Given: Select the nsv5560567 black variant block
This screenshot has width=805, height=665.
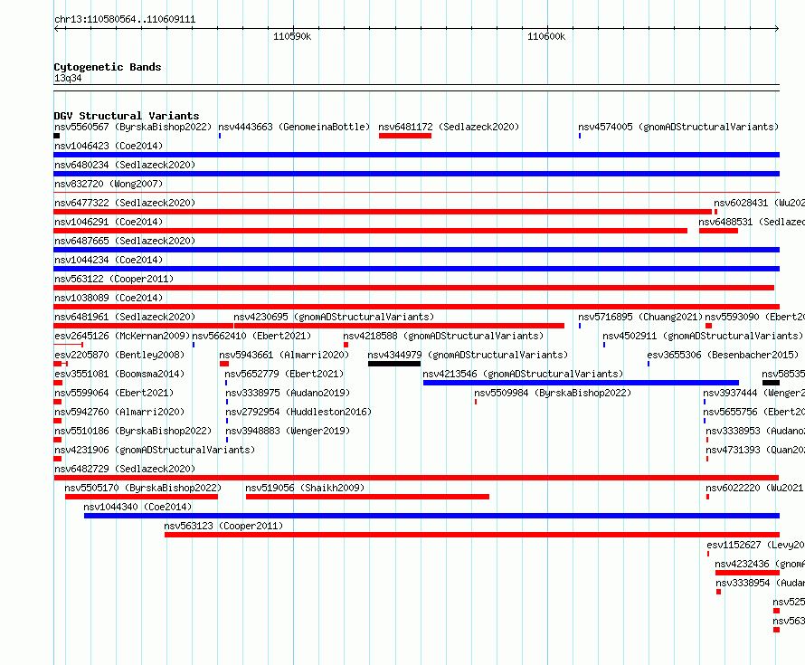Looking at the screenshot, I should point(56,136).
